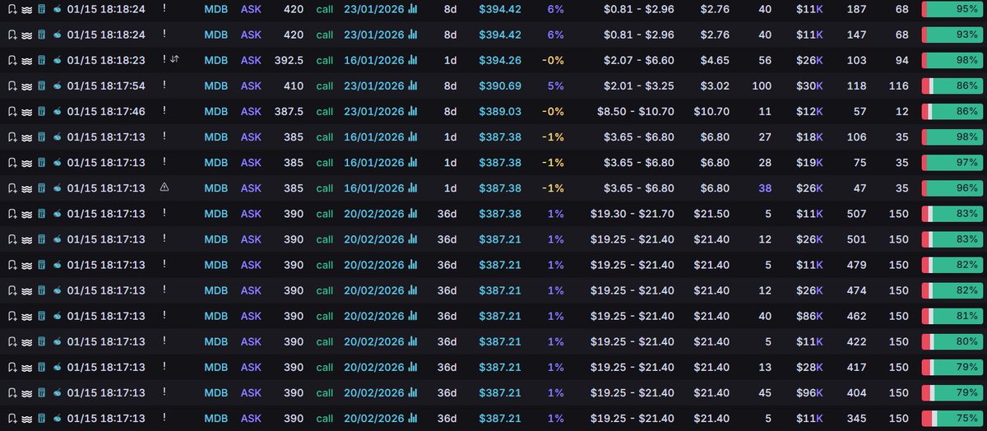
Task: Click fill price $21.50
Action: tap(711, 214)
